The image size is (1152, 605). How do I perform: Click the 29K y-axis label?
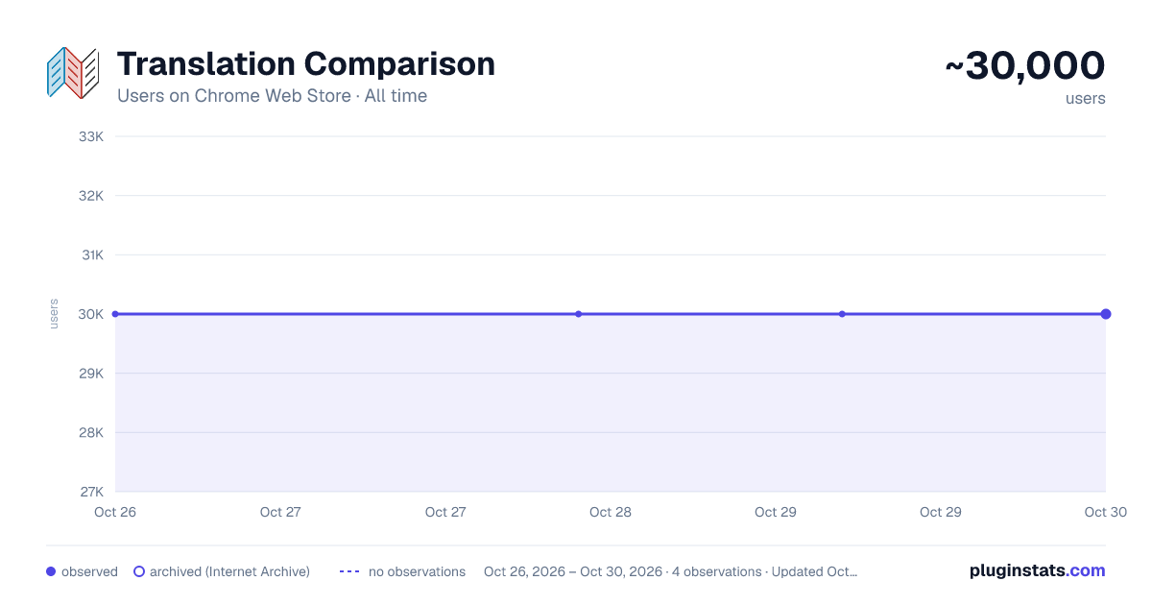(x=90, y=374)
